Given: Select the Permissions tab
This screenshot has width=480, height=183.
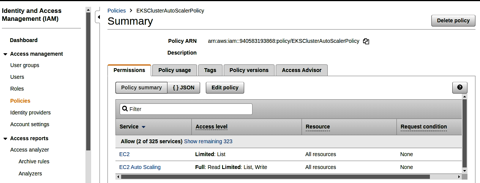Looking at the screenshot, I should (129, 70).
